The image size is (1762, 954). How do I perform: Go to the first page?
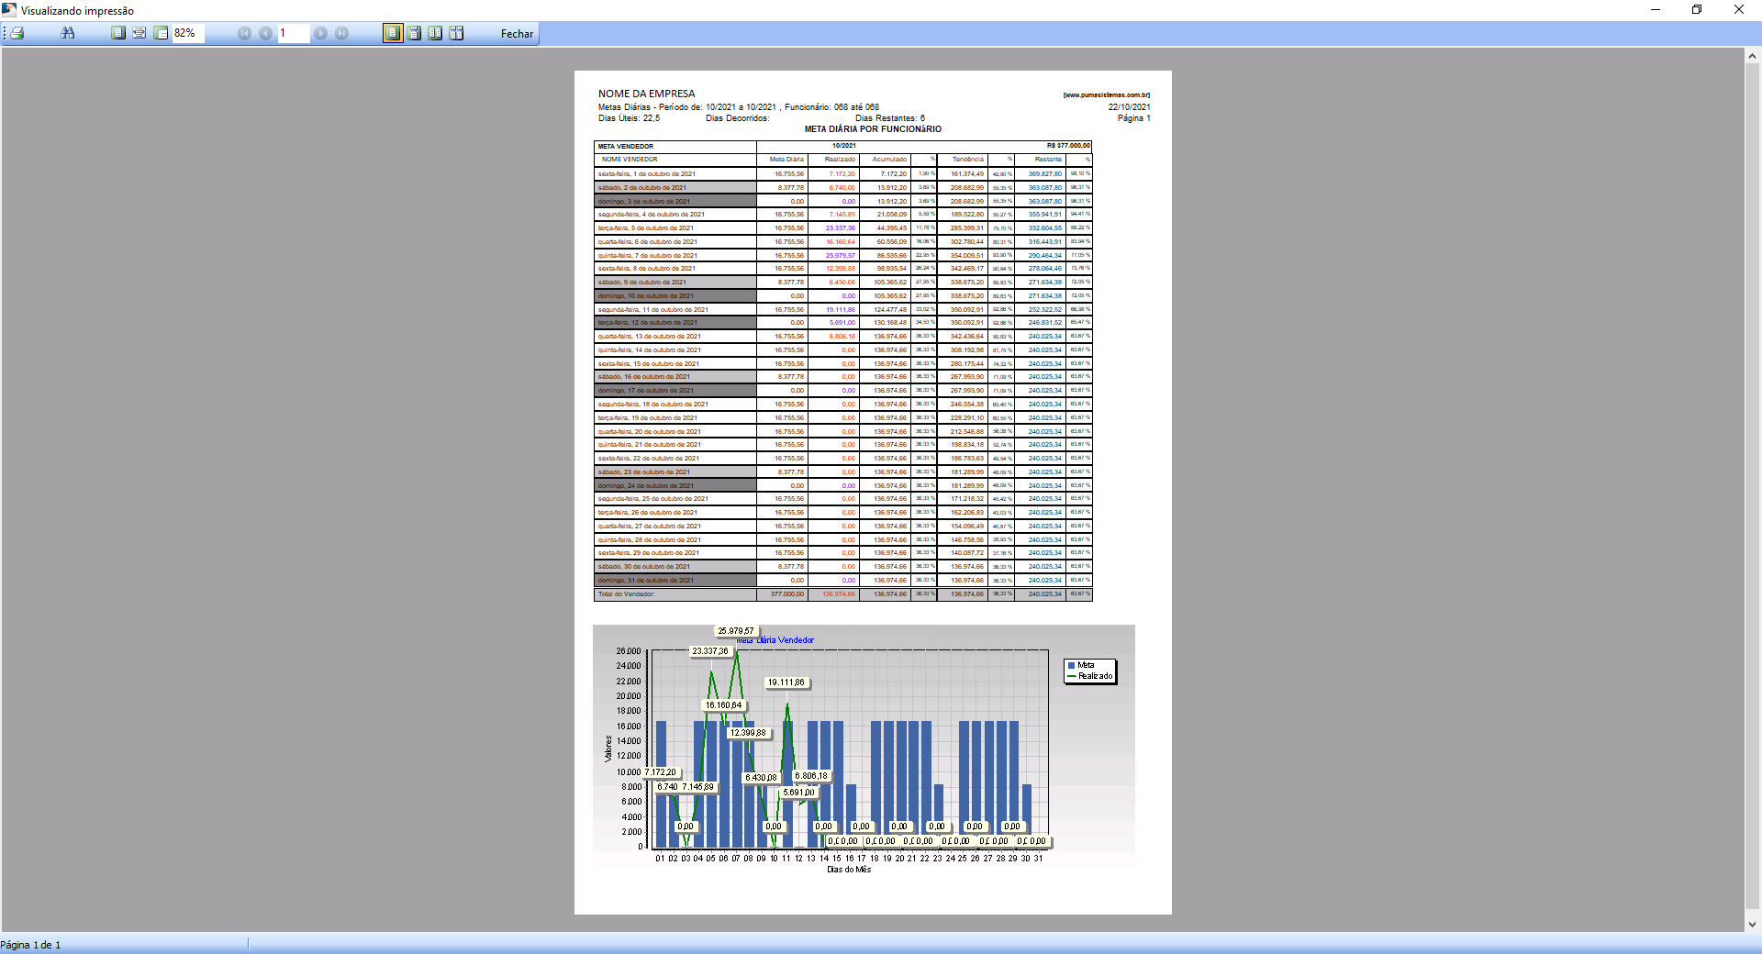pos(244,33)
